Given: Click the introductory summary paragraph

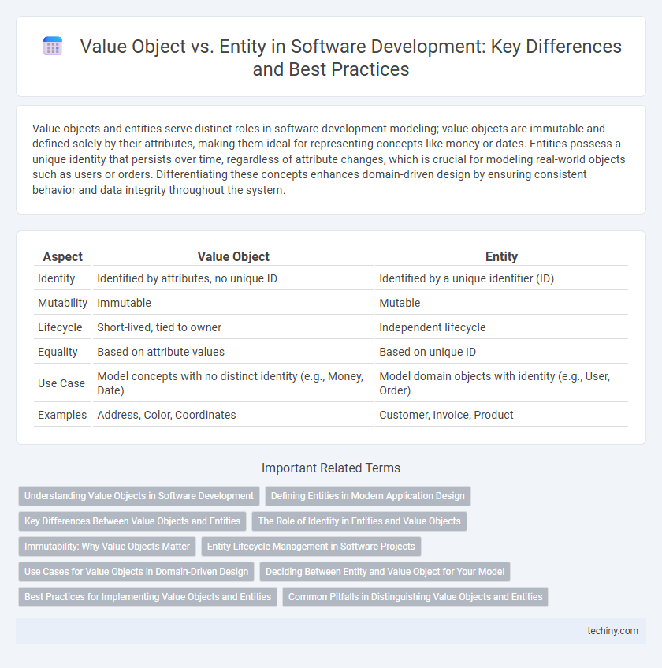Looking at the screenshot, I should pos(329,159).
